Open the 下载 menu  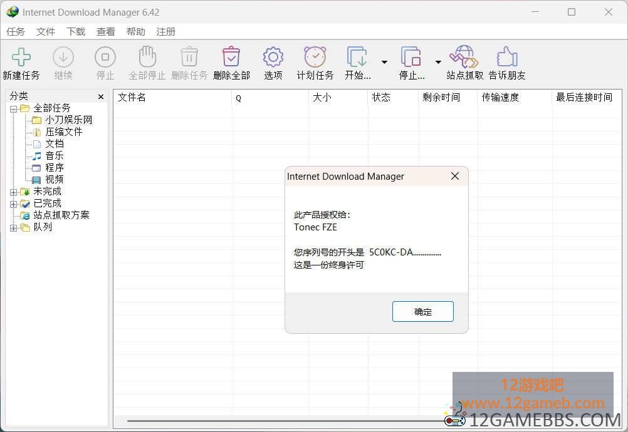tap(76, 31)
